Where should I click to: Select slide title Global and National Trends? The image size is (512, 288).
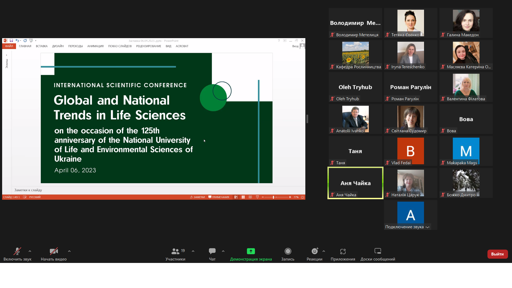coord(119,108)
